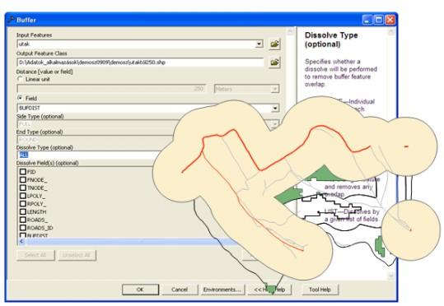This screenshot has height=306, width=444.
Task: Click the Cancel button
Action: point(180,290)
